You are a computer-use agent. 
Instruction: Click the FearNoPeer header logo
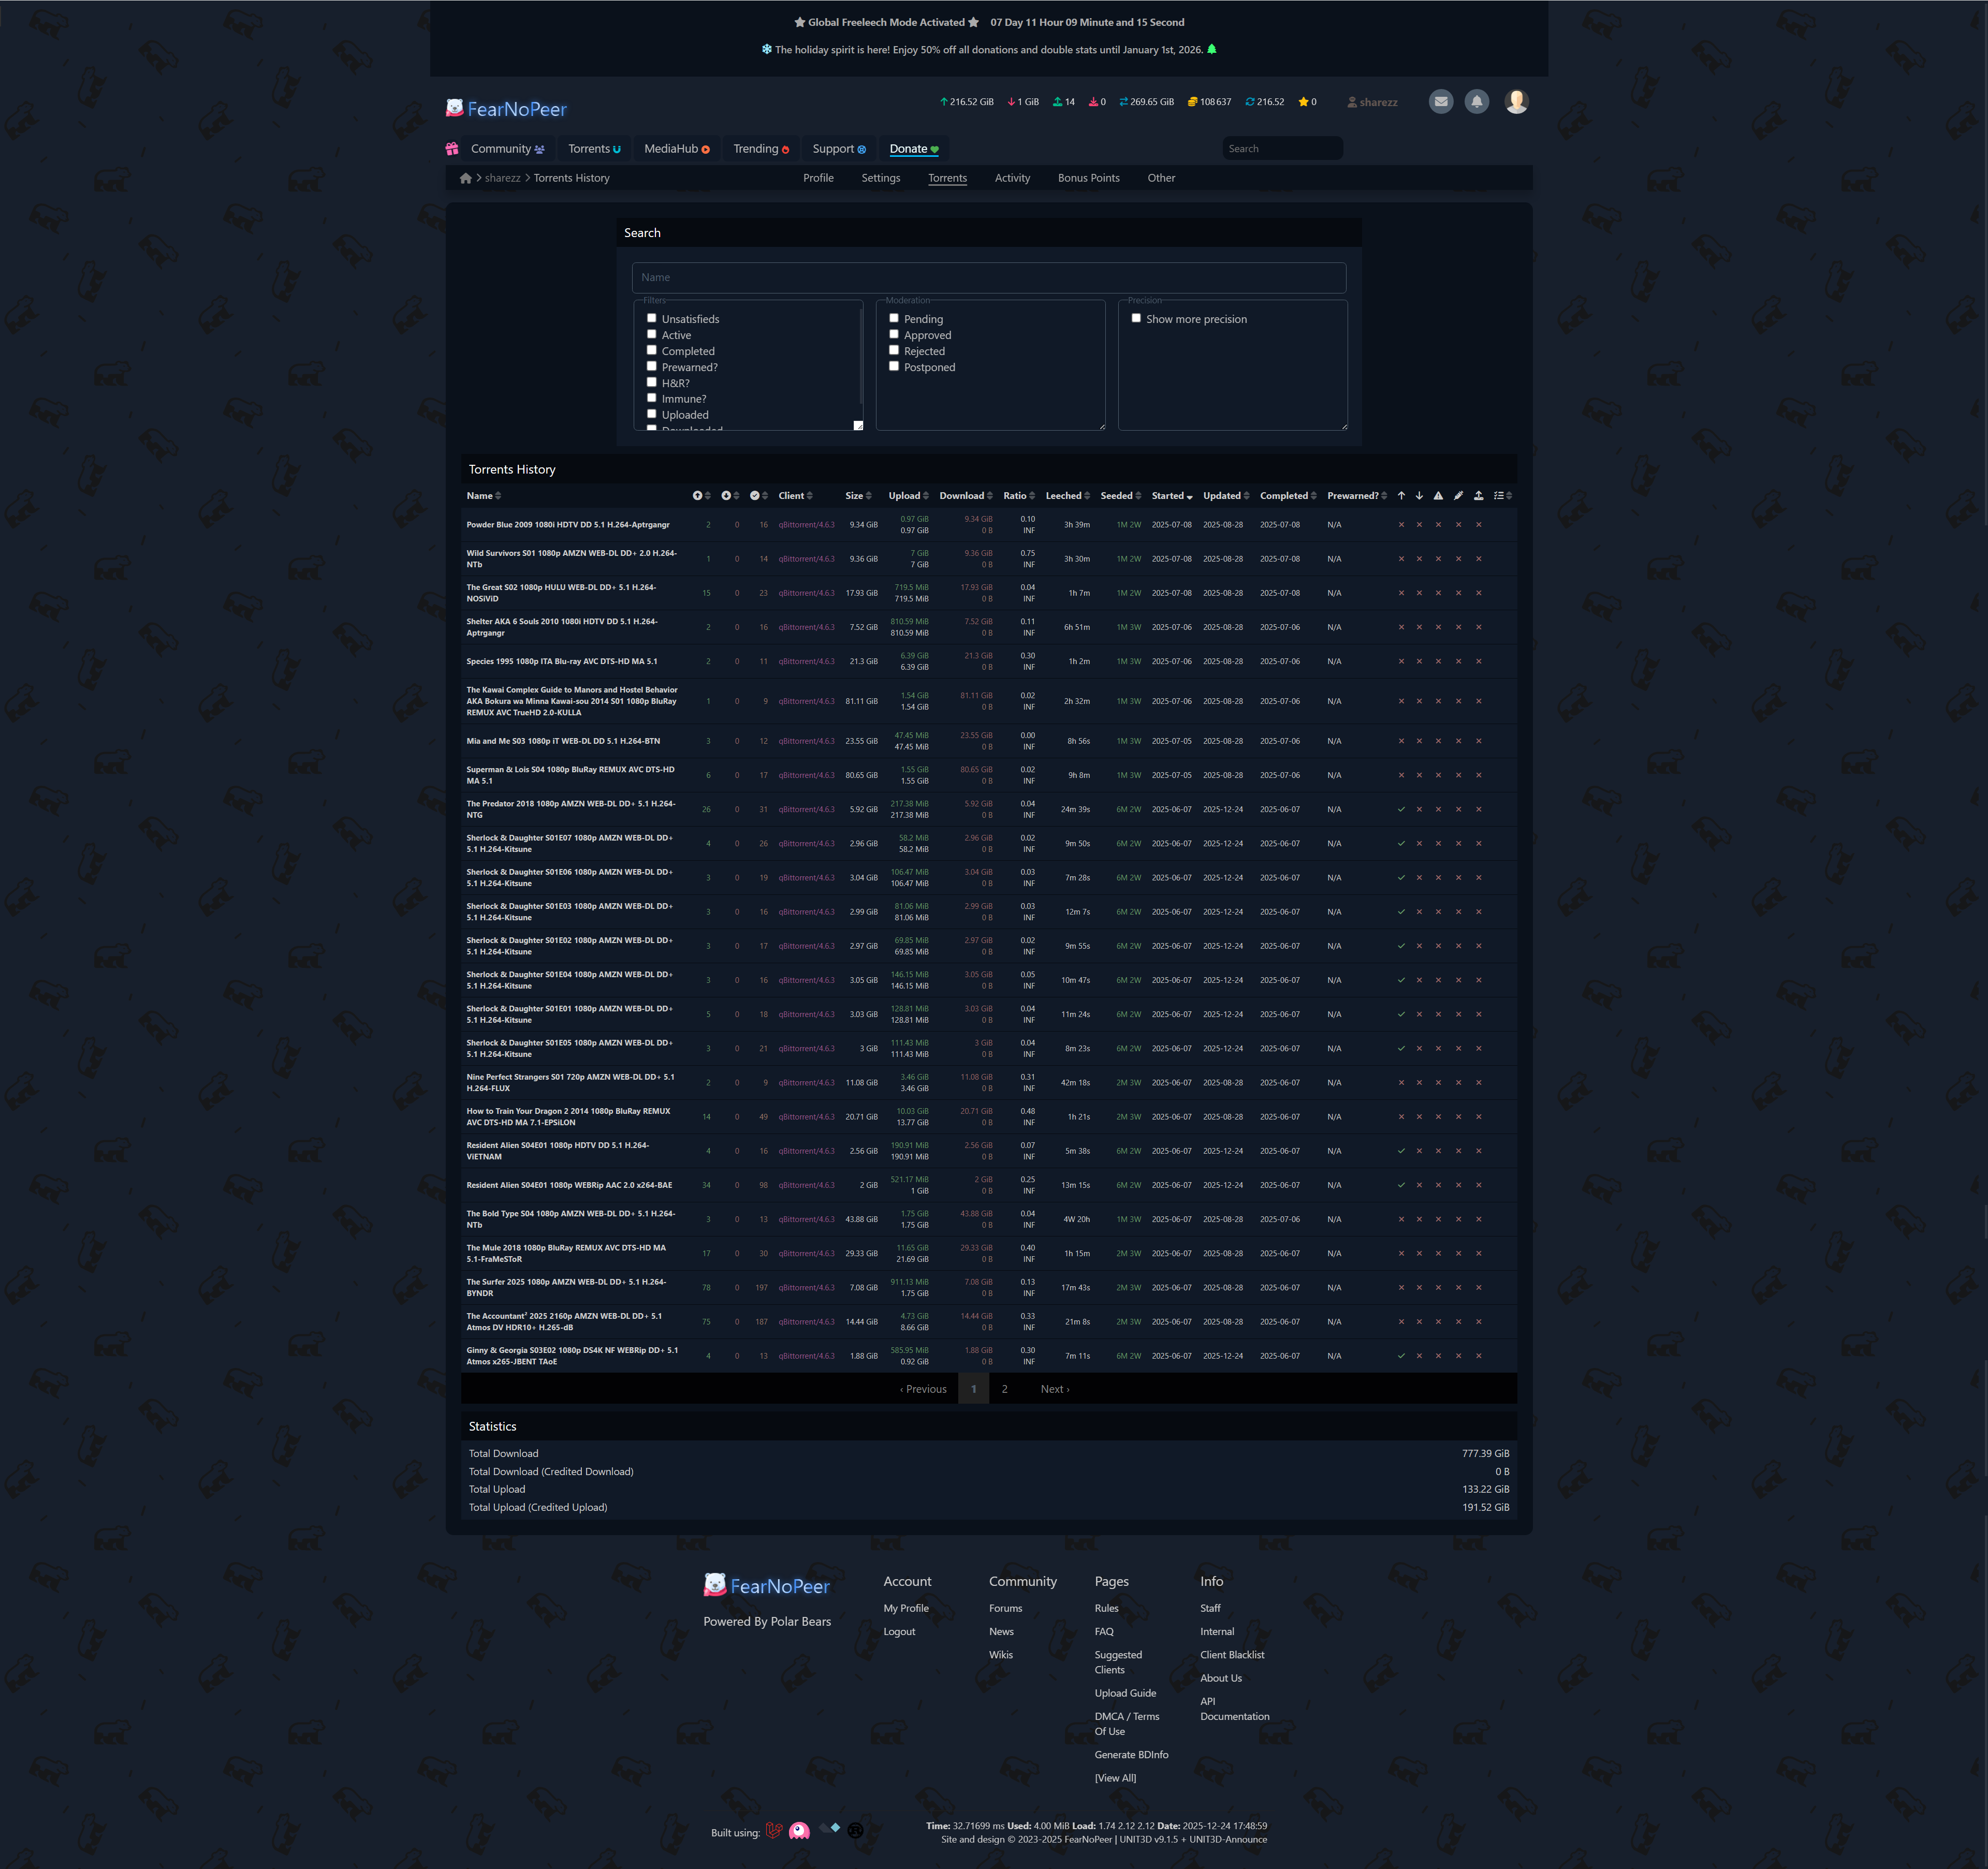point(506,109)
